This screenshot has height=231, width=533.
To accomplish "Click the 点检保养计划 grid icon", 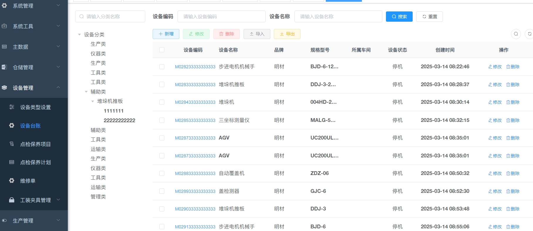I will pos(12,162).
